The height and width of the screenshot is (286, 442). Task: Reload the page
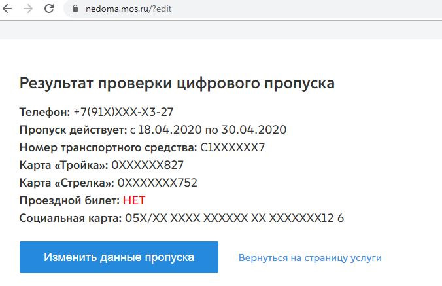pyautogui.click(x=48, y=9)
